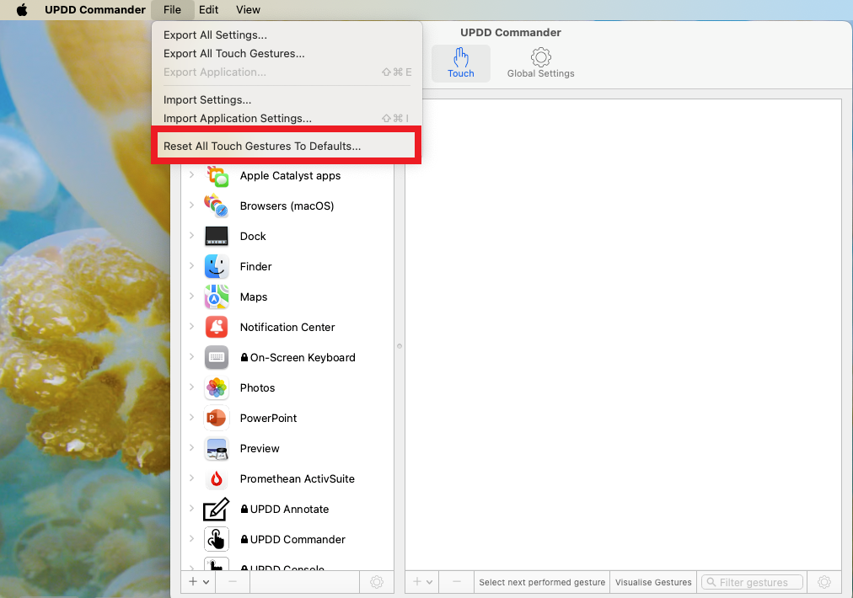Image resolution: width=853 pixels, height=598 pixels.
Task: Select Promethean ActivSuite icon
Action: tap(217, 479)
